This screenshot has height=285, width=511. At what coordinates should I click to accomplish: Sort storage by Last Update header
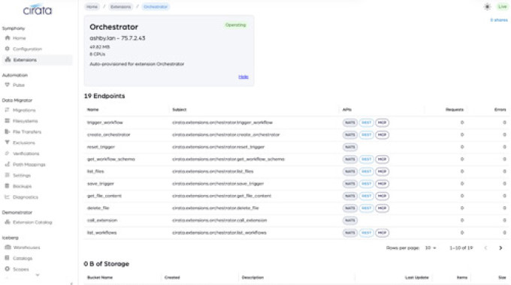[x=417, y=277]
